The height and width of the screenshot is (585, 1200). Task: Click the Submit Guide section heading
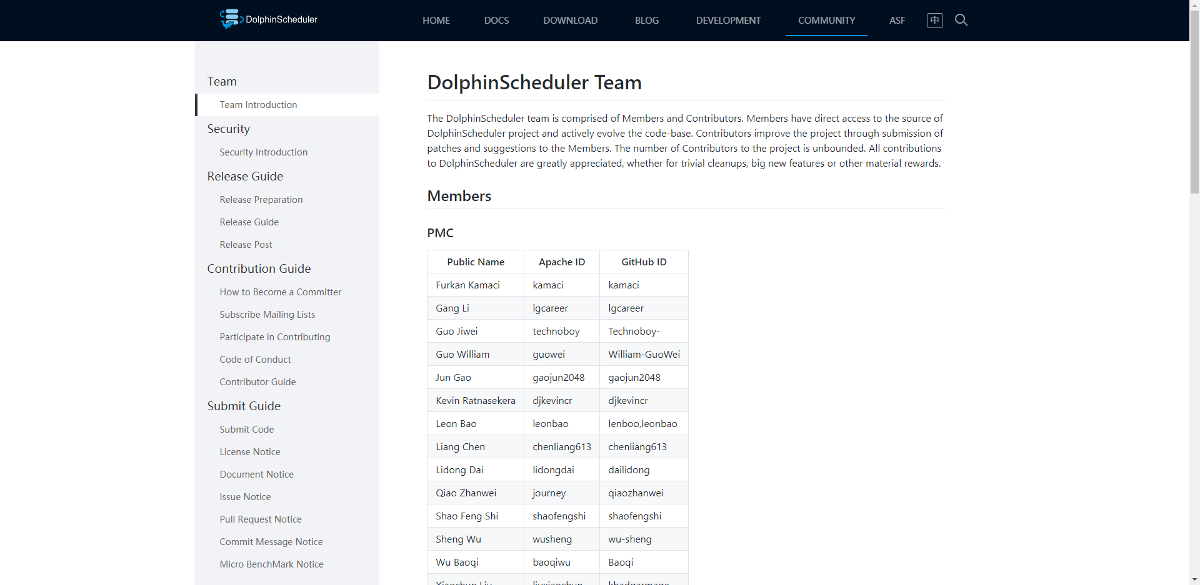coord(244,406)
